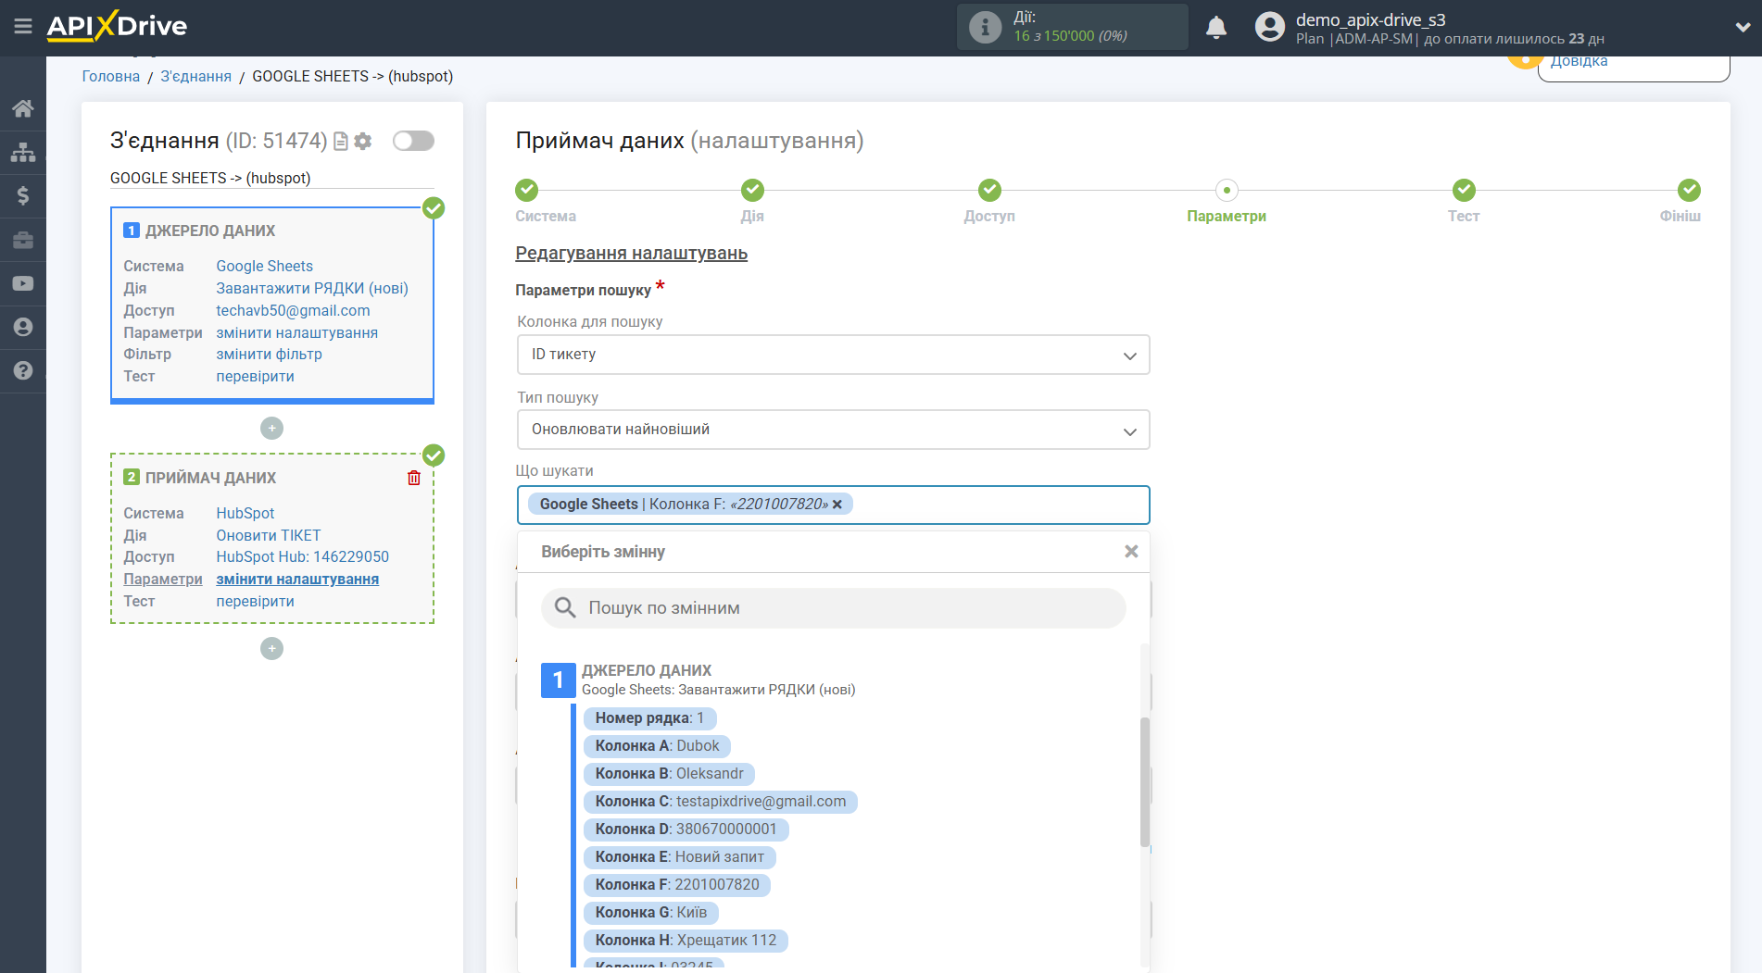Expand the account dropdown chevron
Image resolution: width=1762 pixels, height=973 pixels.
[1743, 28]
